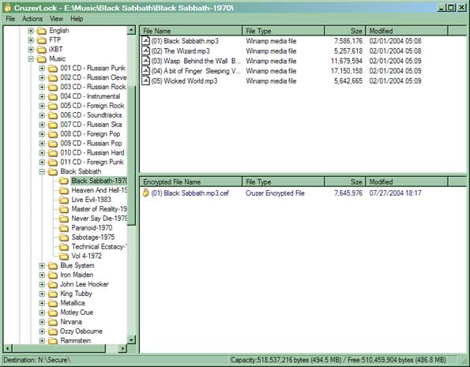Click the tree horizontal scrollbar right arrow
Image resolution: width=470 pixels, height=367 pixels.
122,348
